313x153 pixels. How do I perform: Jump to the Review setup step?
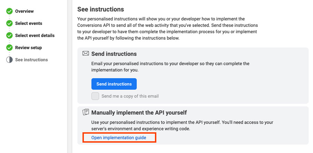(x=28, y=48)
